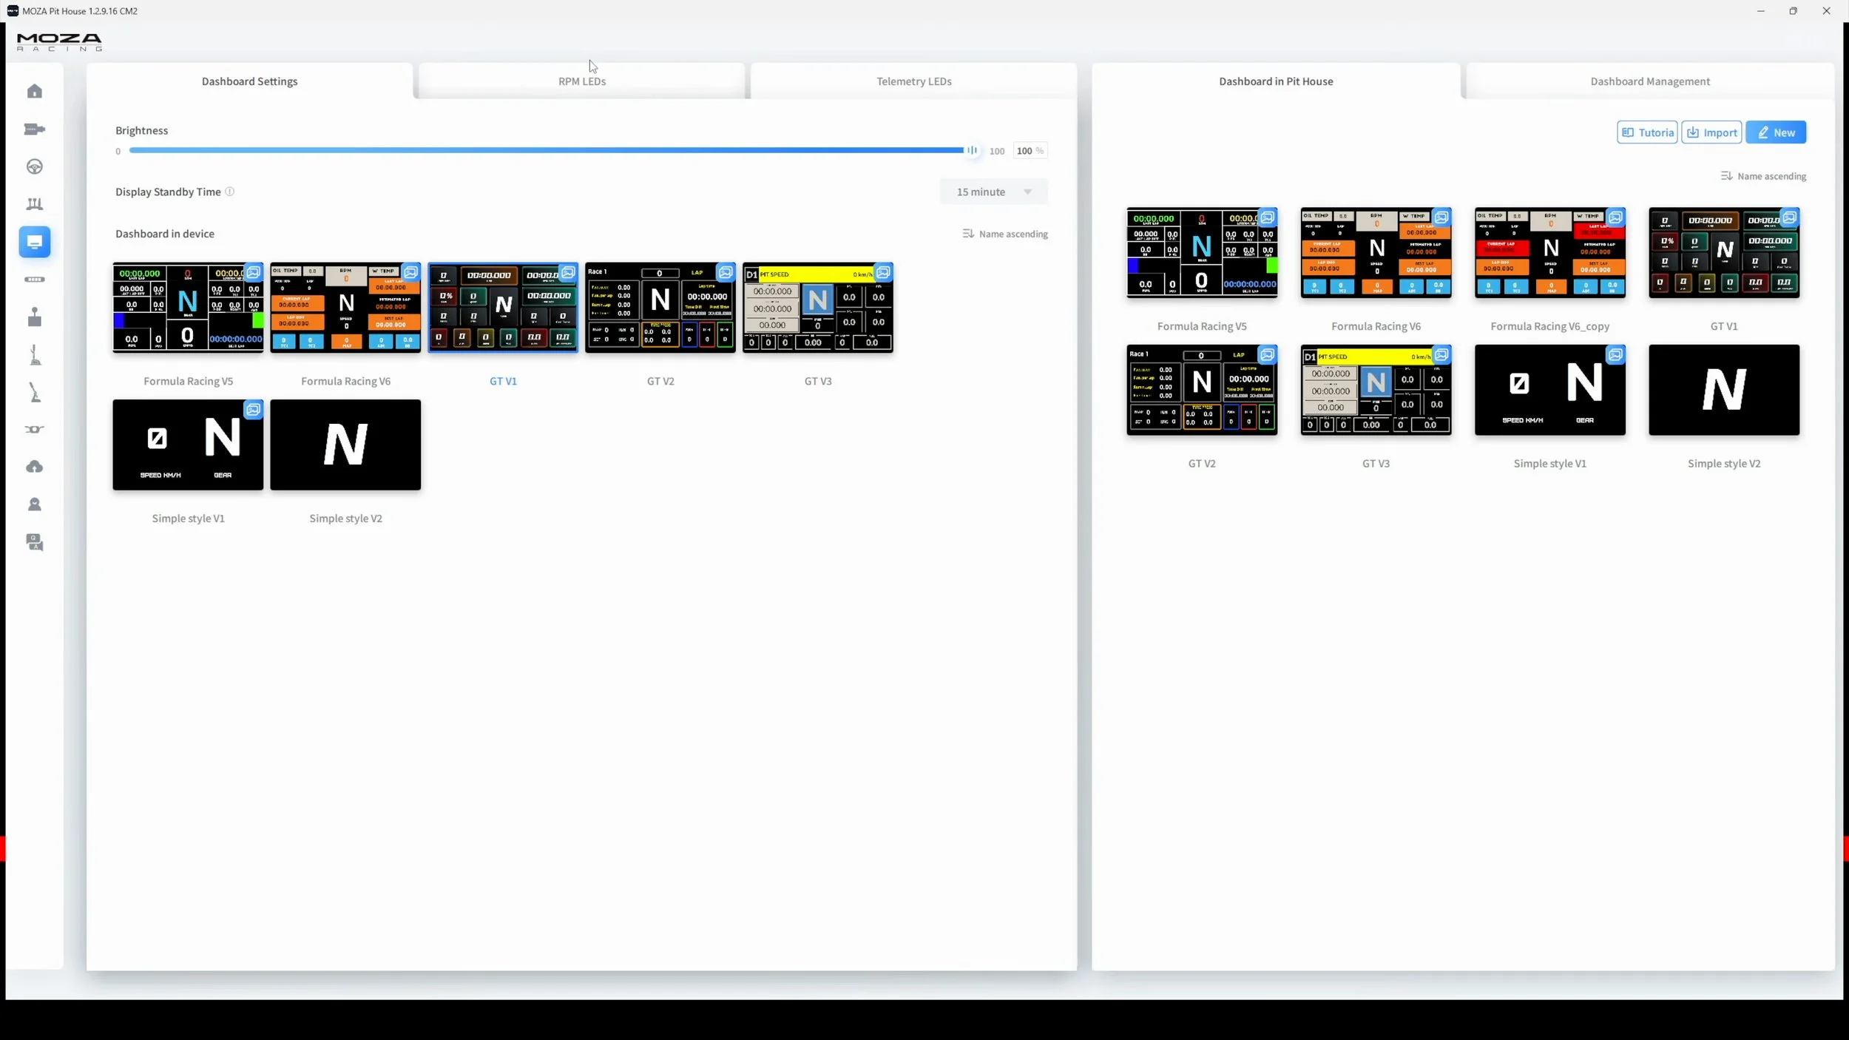The image size is (1849, 1040).
Task: Open the Home page from the sidebar
Action: pyautogui.click(x=34, y=91)
